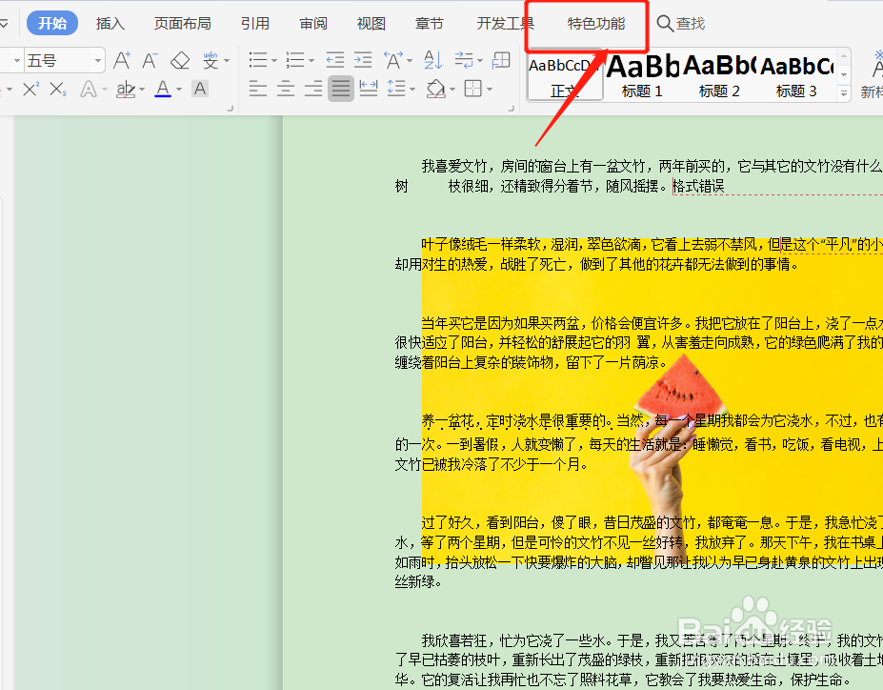
Task: Click the A-Z sort icon
Action: tap(432, 60)
